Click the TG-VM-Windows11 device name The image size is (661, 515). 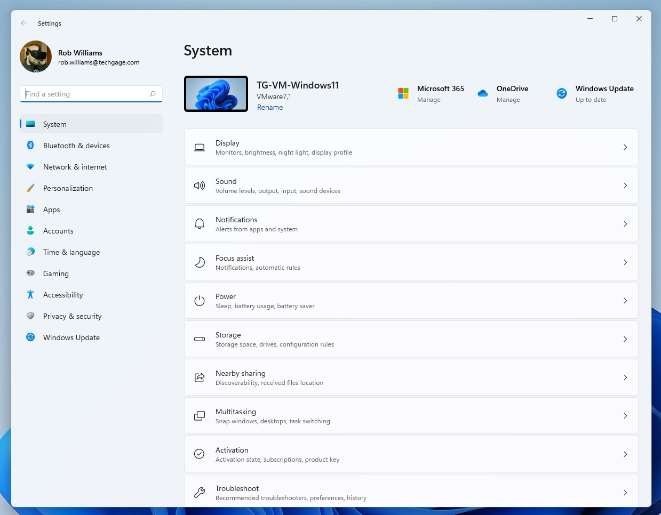coord(298,85)
